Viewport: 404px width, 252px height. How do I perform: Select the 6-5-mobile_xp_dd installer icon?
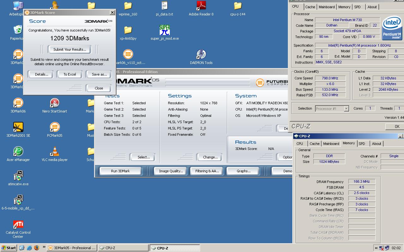pos(18,200)
